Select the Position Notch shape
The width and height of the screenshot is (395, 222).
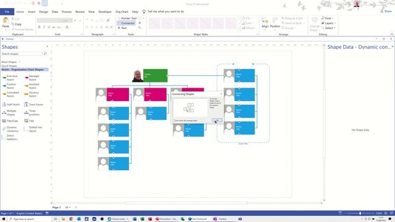pyautogui.click(x=10, y=86)
